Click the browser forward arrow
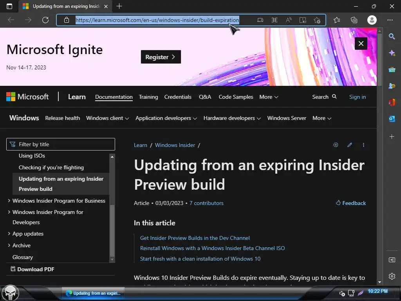This screenshot has width=401, height=301. pos(28,20)
